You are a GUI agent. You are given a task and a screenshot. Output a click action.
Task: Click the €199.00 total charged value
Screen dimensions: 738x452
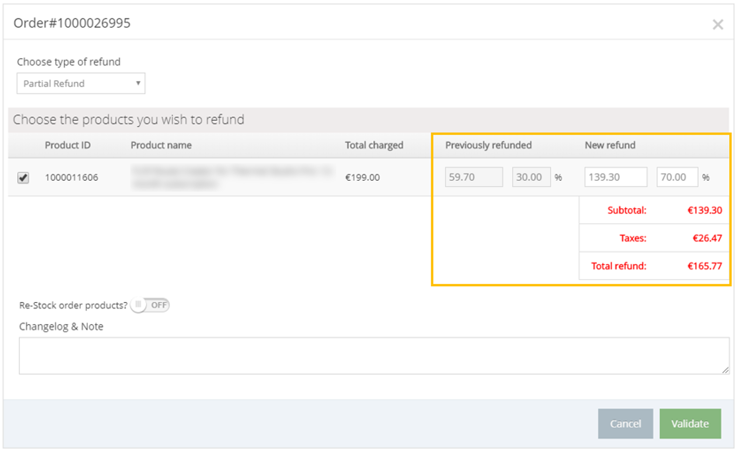coord(362,178)
